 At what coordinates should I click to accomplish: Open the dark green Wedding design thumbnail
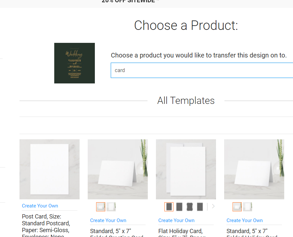pos(75,63)
